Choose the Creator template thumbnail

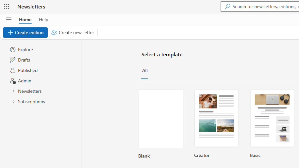[216, 119]
